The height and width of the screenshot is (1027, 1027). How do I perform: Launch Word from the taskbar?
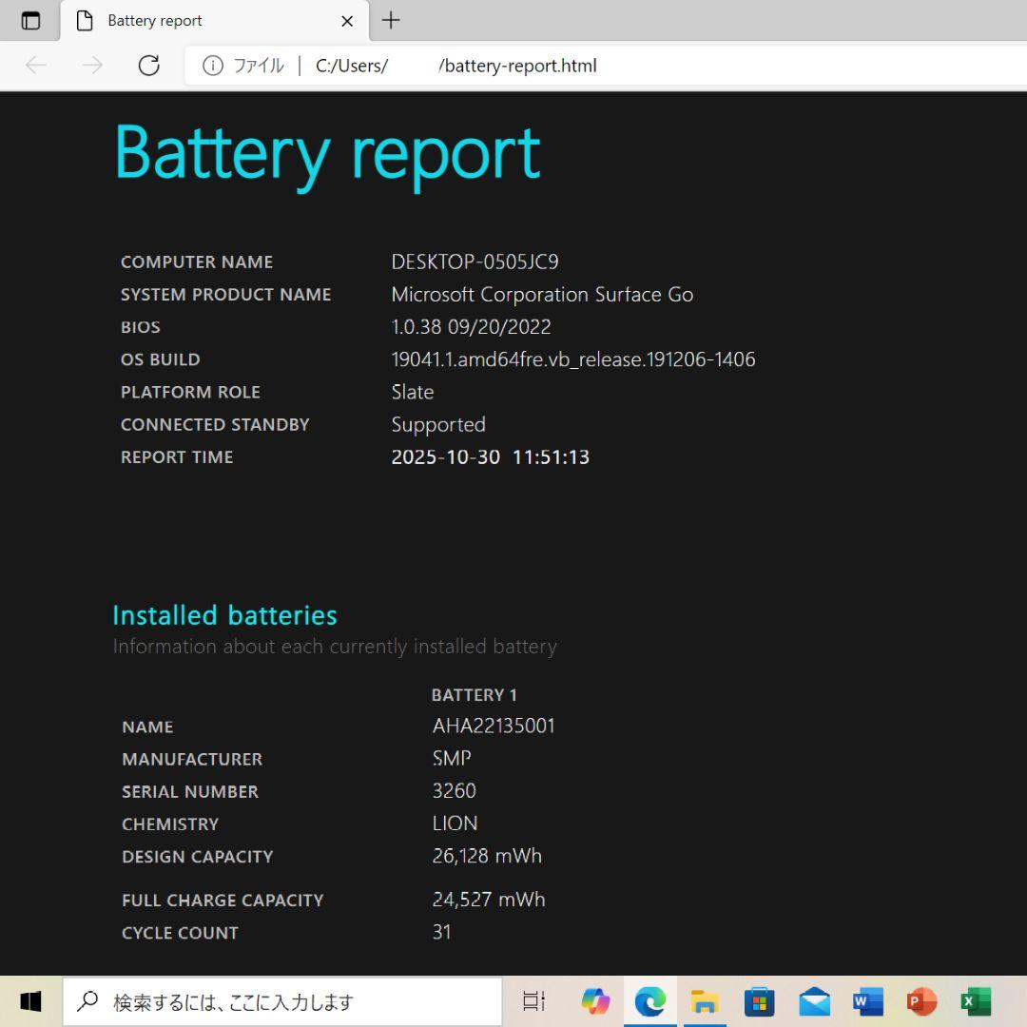(867, 1001)
